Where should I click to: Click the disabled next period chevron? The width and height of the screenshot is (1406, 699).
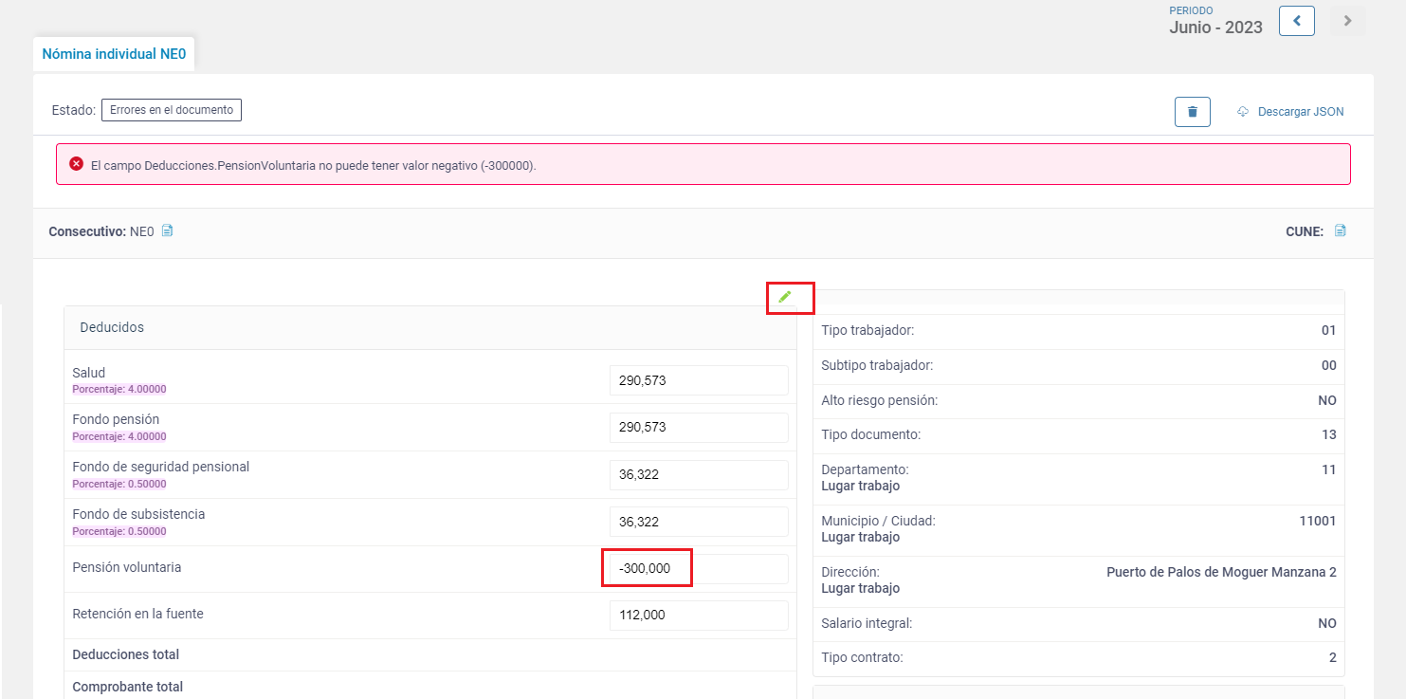click(1347, 21)
